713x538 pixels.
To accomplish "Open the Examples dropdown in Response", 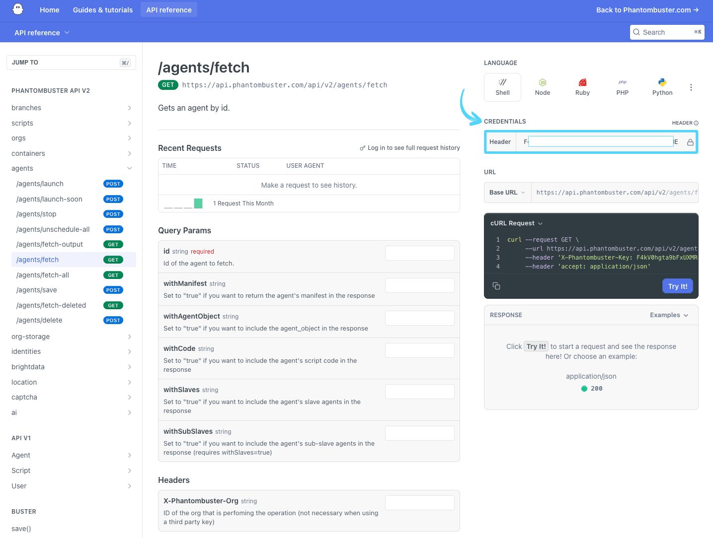I will tap(669, 315).
